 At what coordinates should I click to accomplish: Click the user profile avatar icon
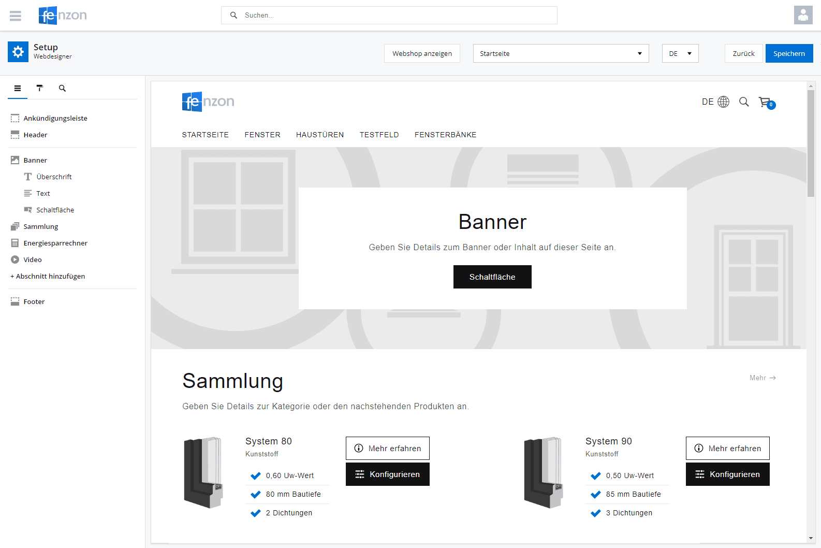[x=803, y=15]
